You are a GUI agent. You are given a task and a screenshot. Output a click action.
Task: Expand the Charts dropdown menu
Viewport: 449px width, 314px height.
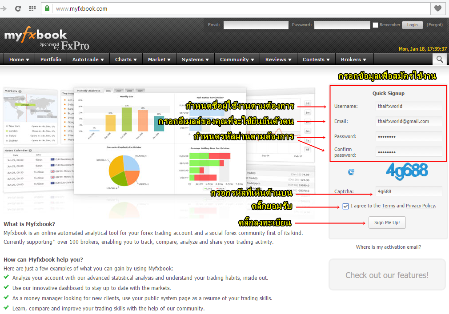coord(126,60)
